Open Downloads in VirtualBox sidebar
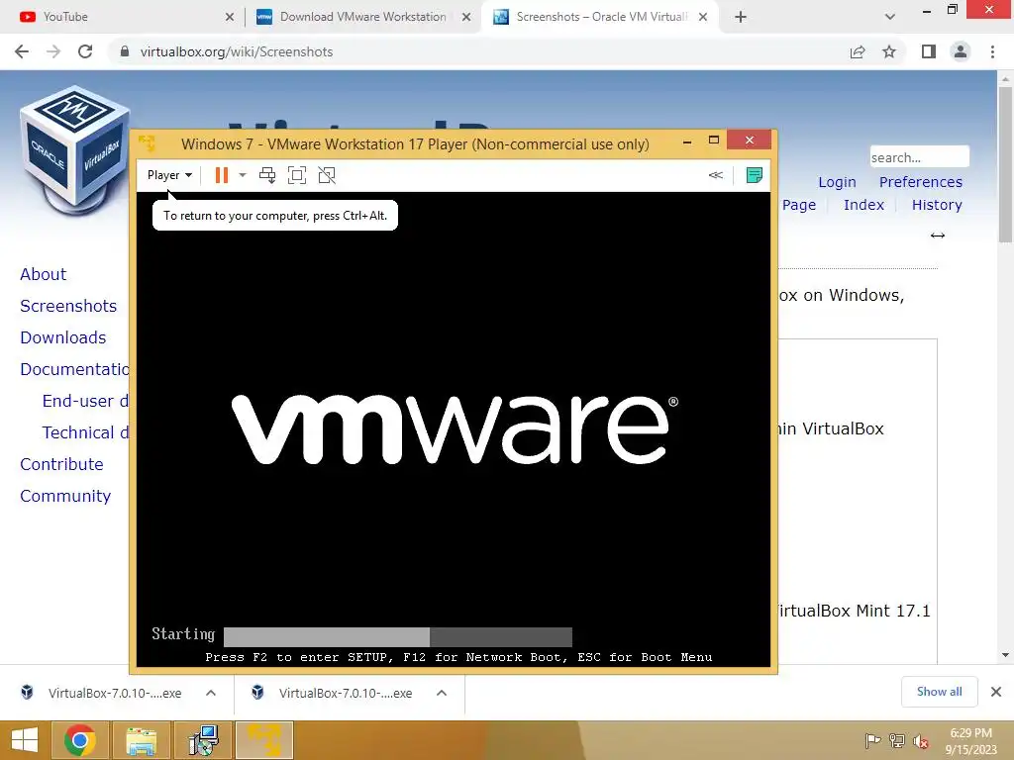 (x=62, y=337)
